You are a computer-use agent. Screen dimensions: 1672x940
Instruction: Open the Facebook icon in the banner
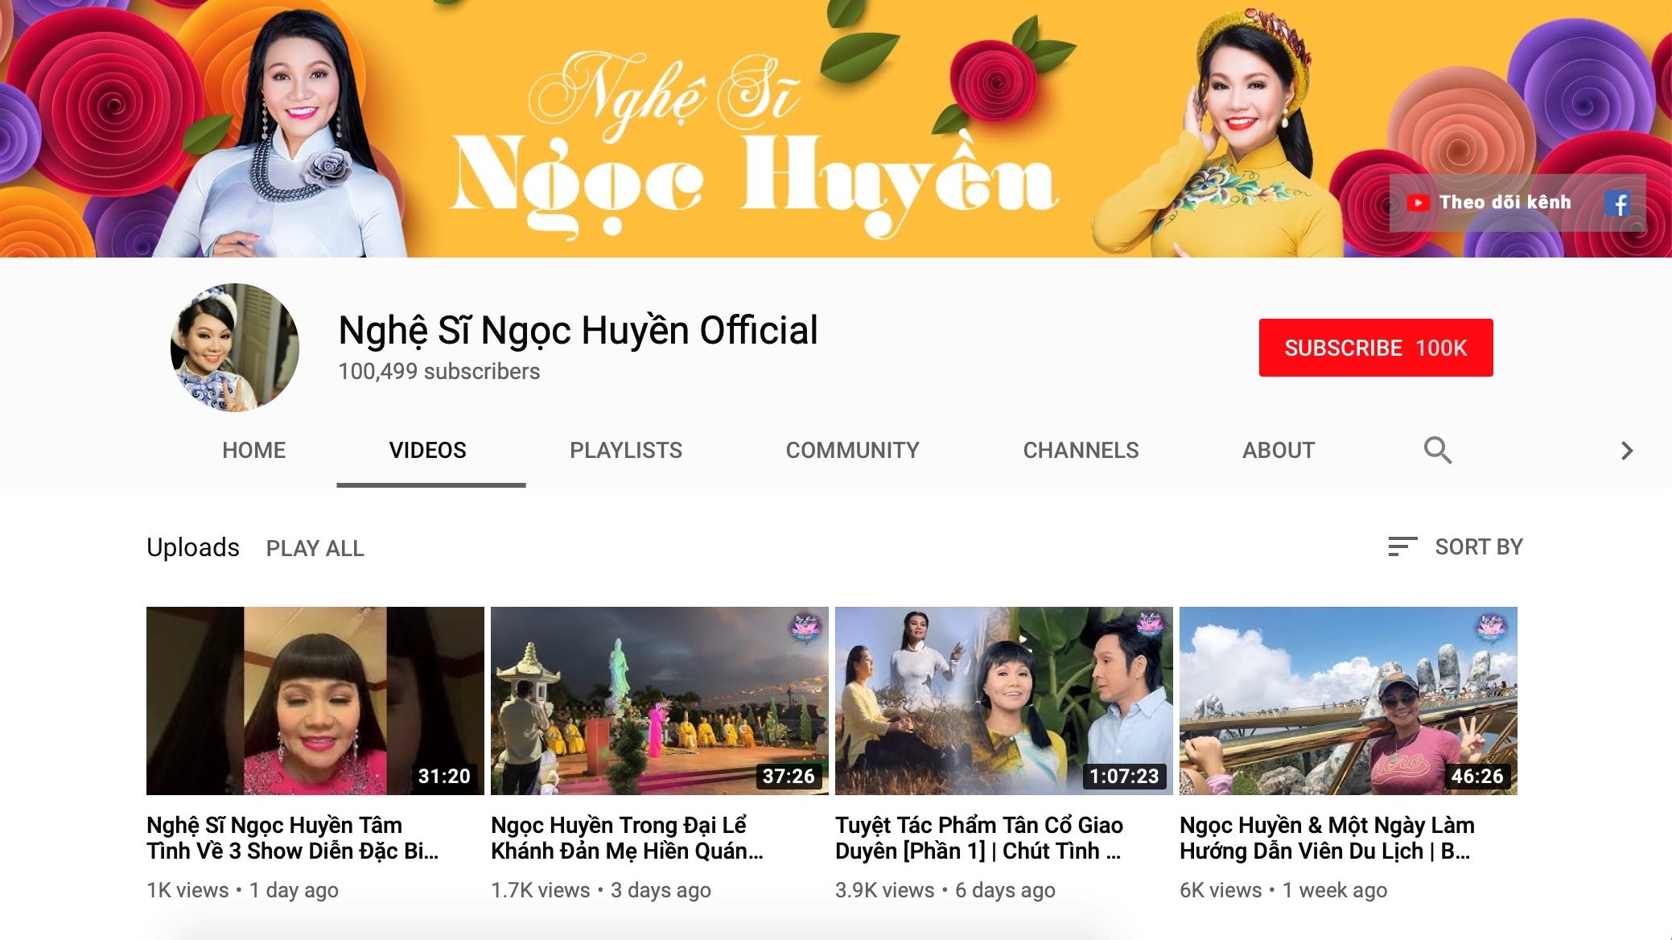(1621, 203)
